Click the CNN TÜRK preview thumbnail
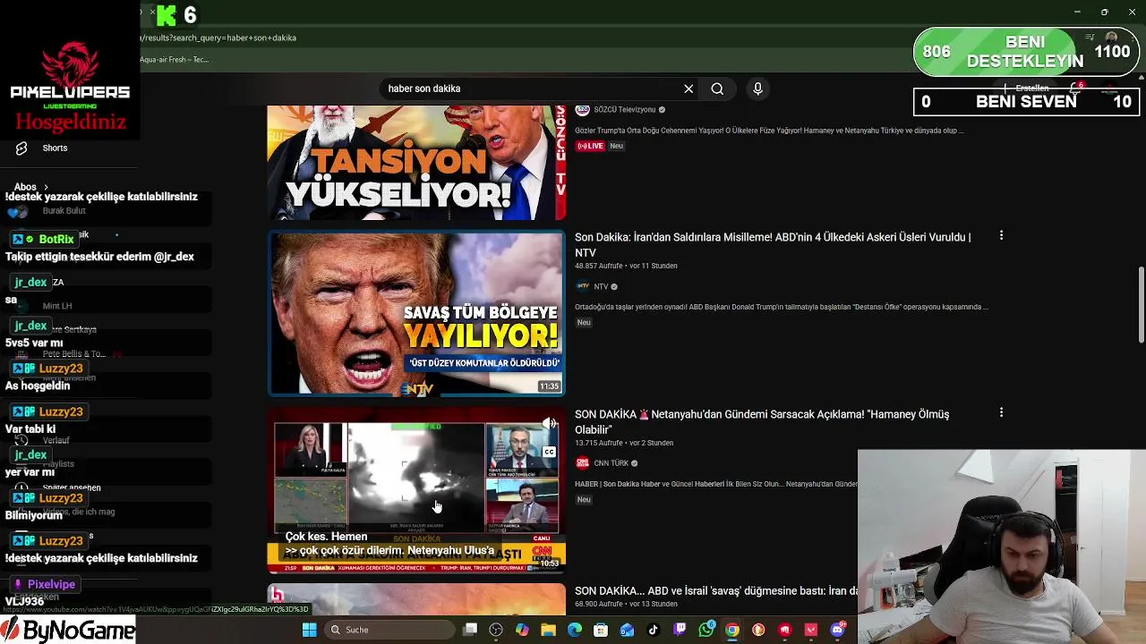This screenshot has width=1146, height=644. click(416, 490)
